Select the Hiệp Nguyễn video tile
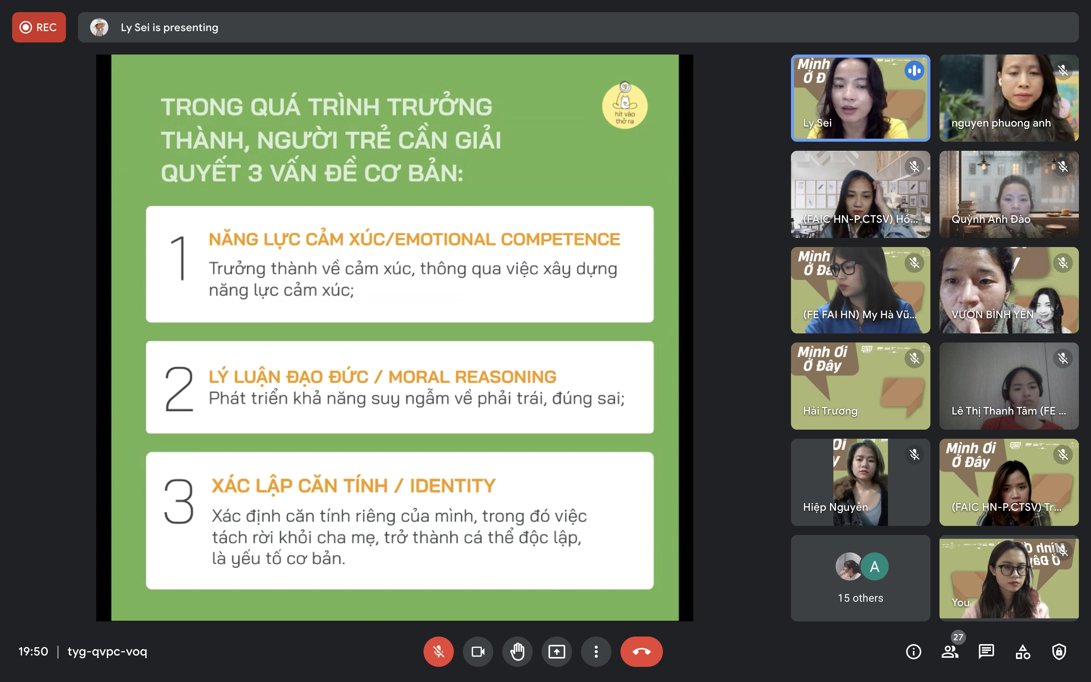1091x682 pixels. [860, 482]
